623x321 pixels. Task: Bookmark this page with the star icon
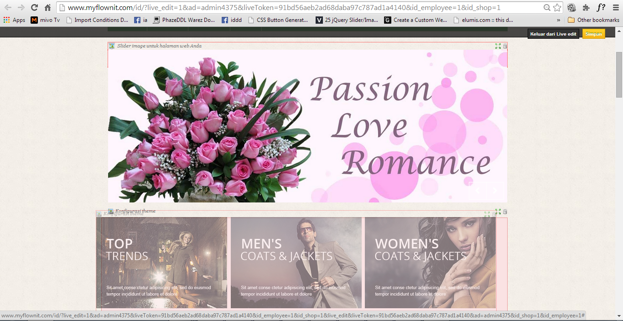point(557,7)
